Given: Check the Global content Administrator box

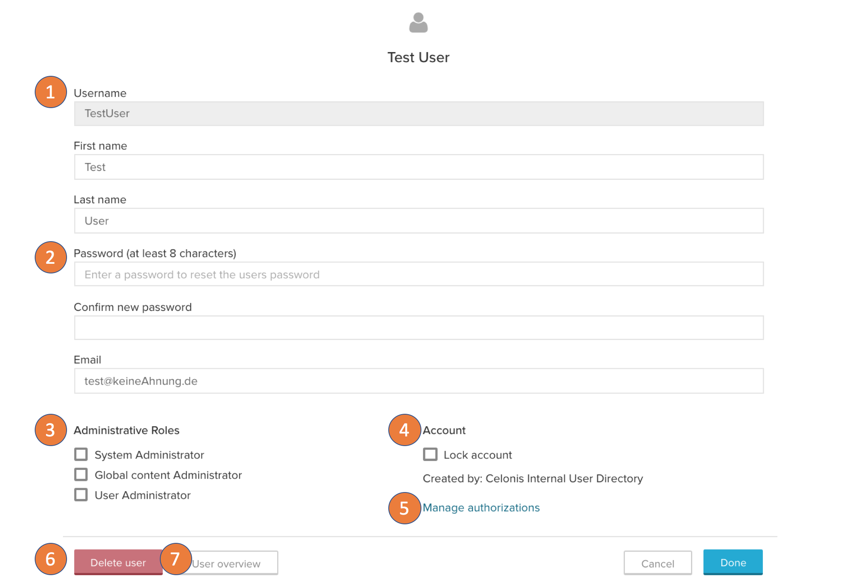Looking at the screenshot, I should pyautogui.click(x=81, y=475).
